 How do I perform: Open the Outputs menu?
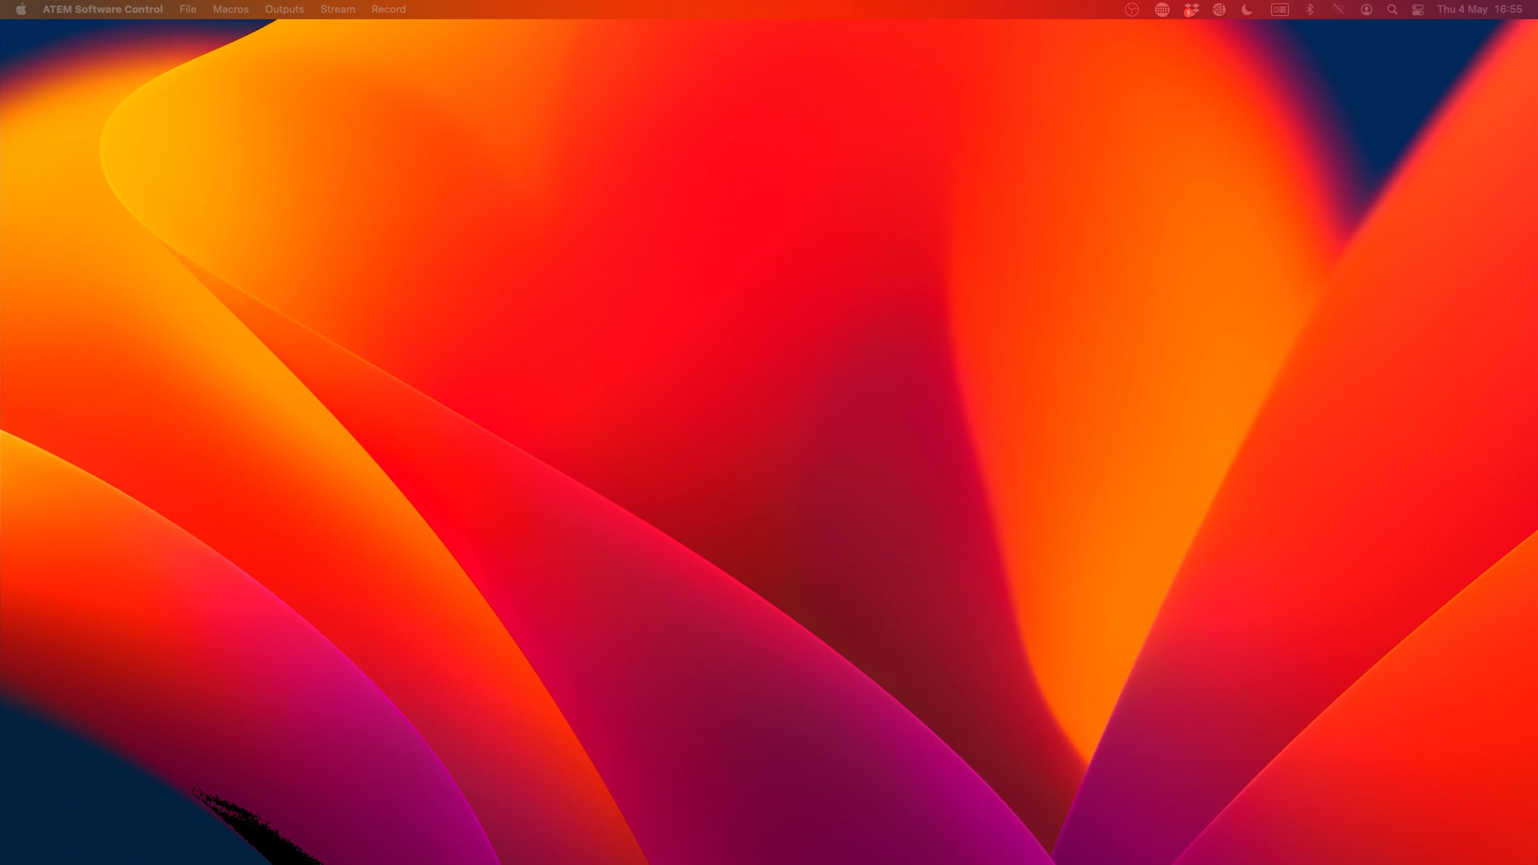[285, 10]
